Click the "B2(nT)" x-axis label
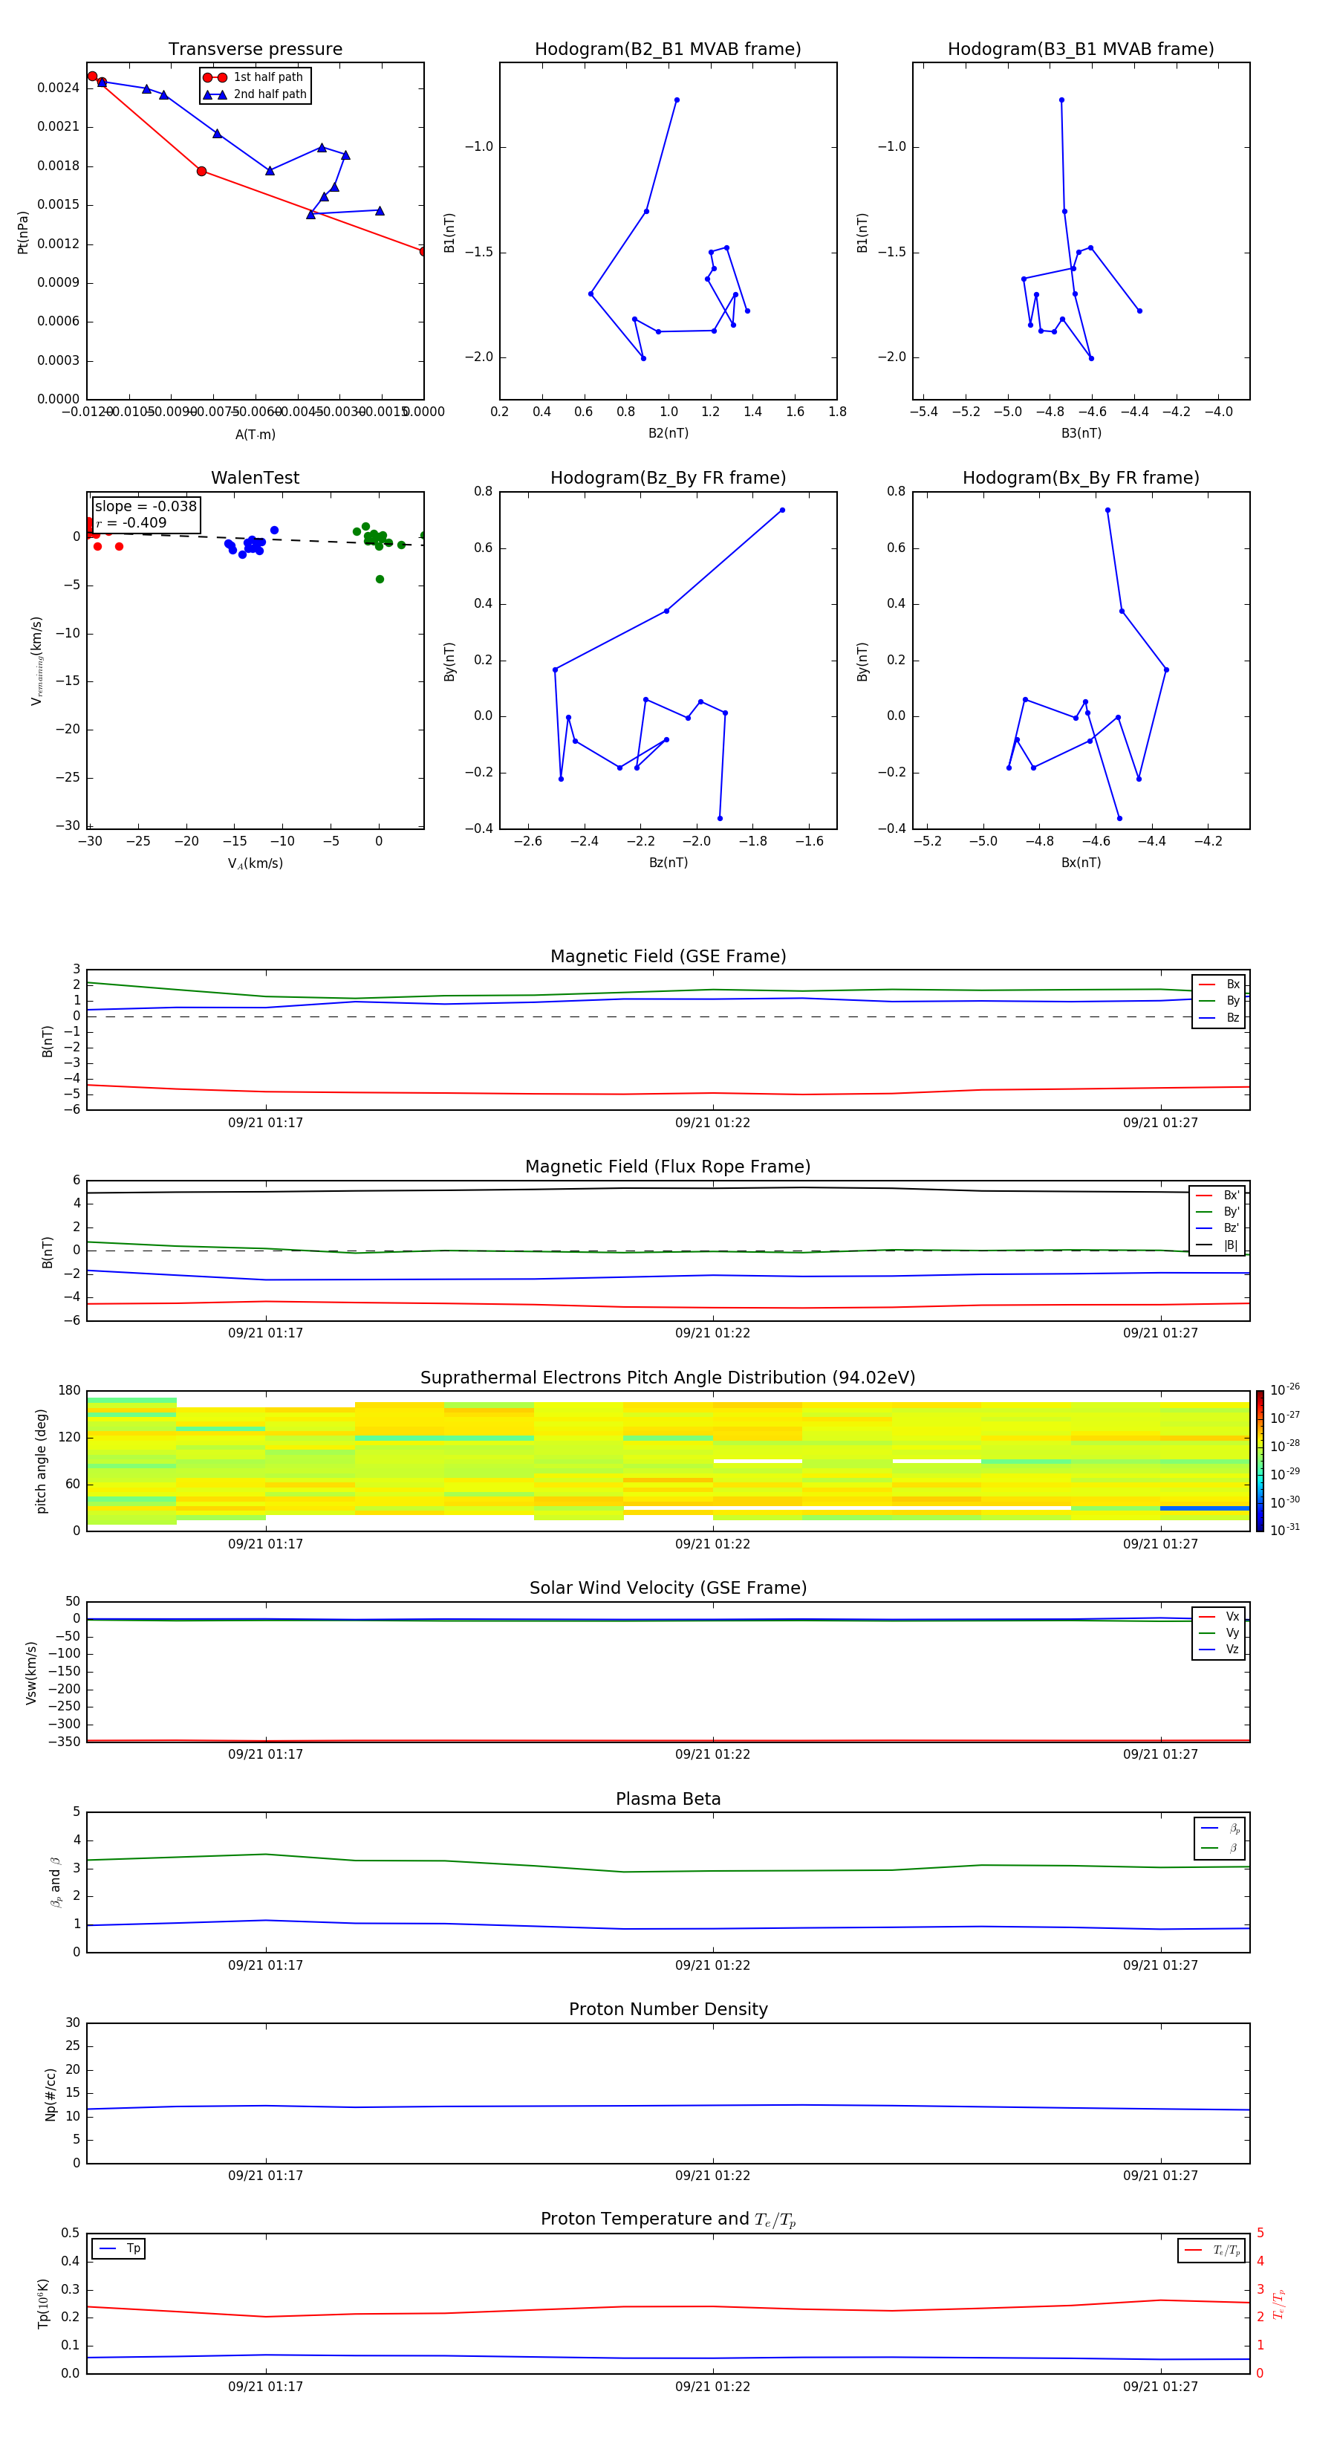Viewport: 1337px width, 2452px height. pyautogui.click(x=668, y=434)
